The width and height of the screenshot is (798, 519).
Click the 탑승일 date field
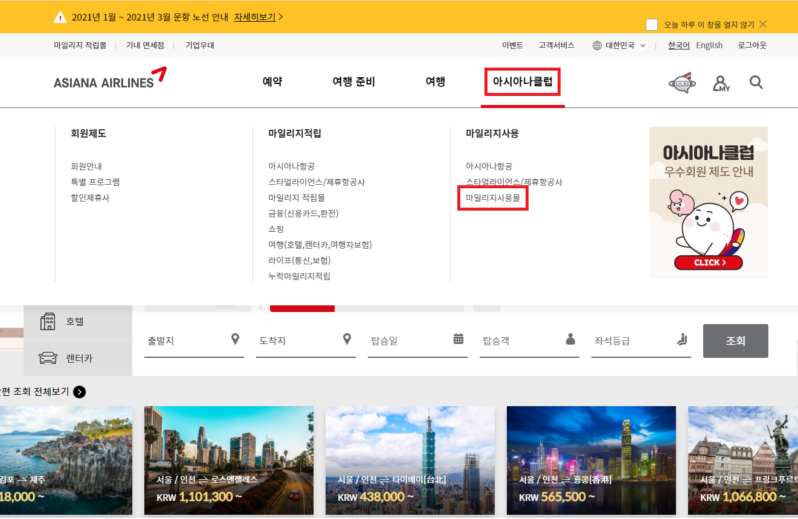(x=417, y=341)
